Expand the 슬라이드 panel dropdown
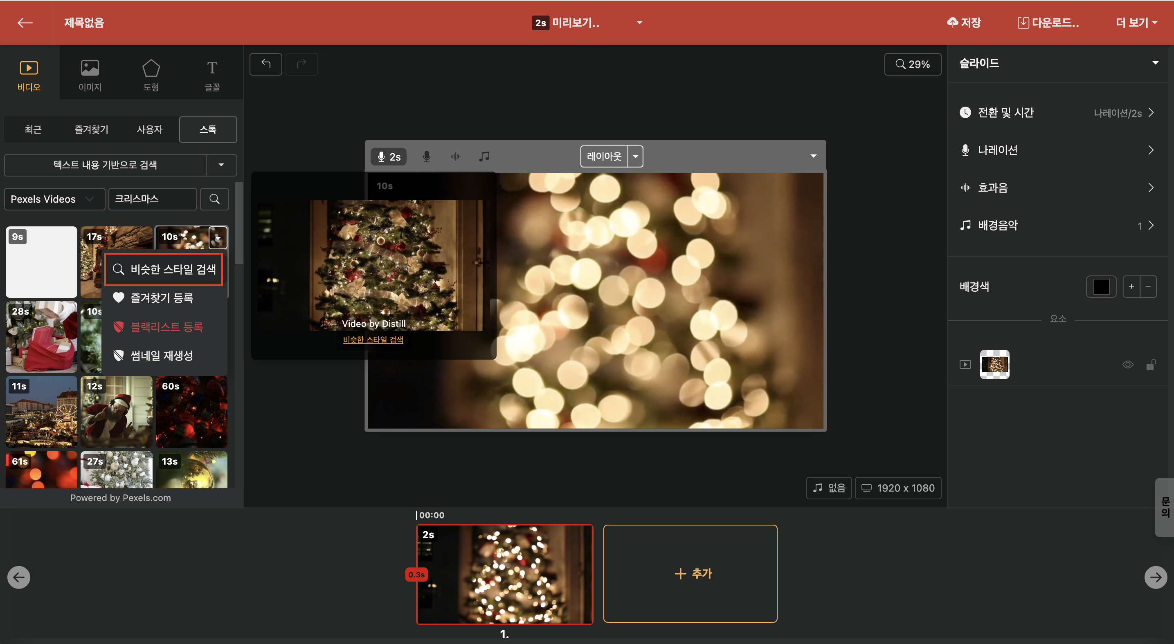Viewport: 1174px width, 644px height. coord(1155,63)
